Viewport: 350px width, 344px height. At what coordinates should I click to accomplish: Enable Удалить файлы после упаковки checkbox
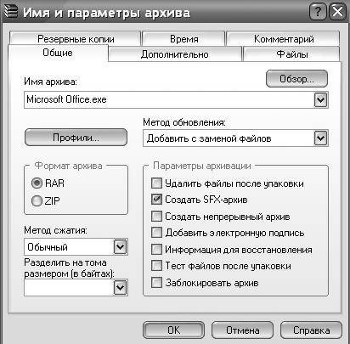click(x=156, y=183)
